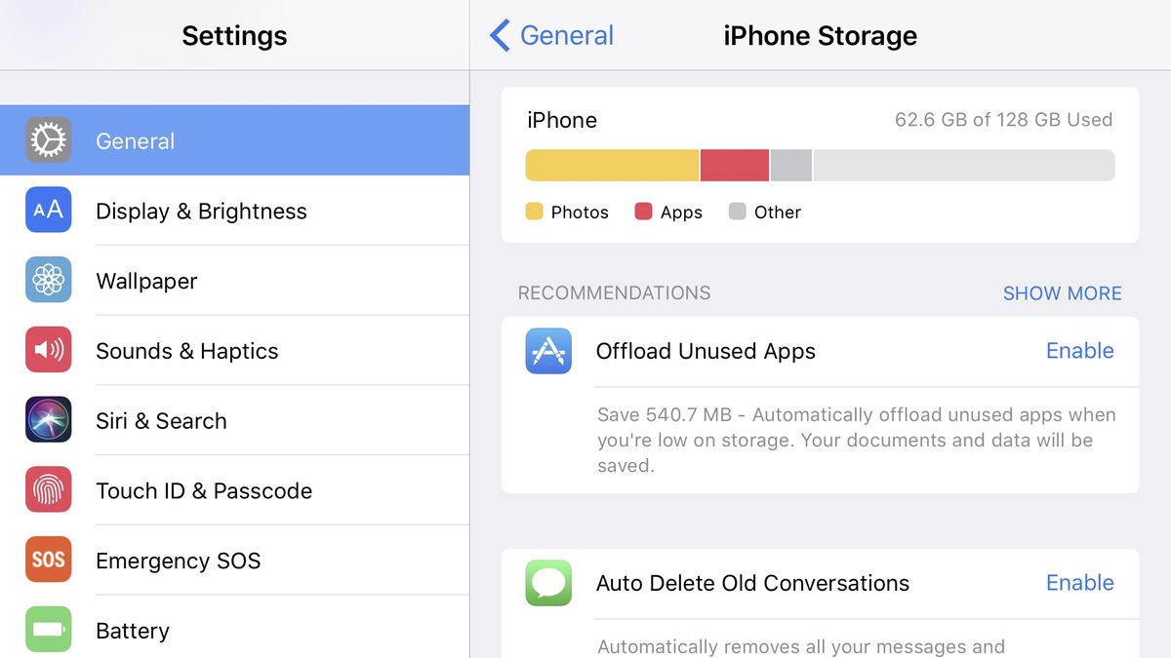The width and height of the screenshot is (1171, 658).
Task: Click the Messages icon in Auto Delete recommendation
Action: coord(548,583)
